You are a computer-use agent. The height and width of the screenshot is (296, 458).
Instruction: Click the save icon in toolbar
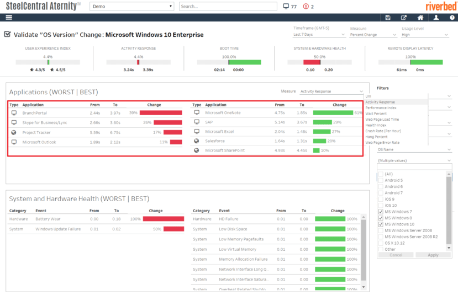coord(388,18)
